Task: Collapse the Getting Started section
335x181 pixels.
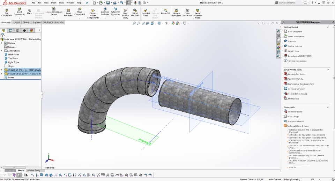Action: pyautogui.click(x=328, y=27)
